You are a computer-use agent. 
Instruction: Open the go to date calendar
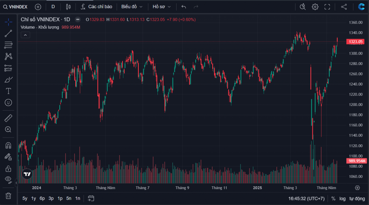coord(91,199)
